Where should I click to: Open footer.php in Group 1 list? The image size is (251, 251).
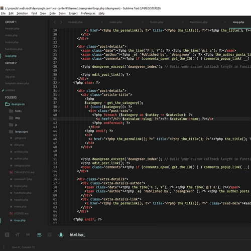tap(12, 42)
